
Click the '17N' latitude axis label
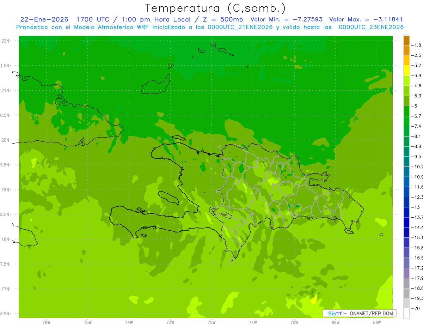pos(6,289)
